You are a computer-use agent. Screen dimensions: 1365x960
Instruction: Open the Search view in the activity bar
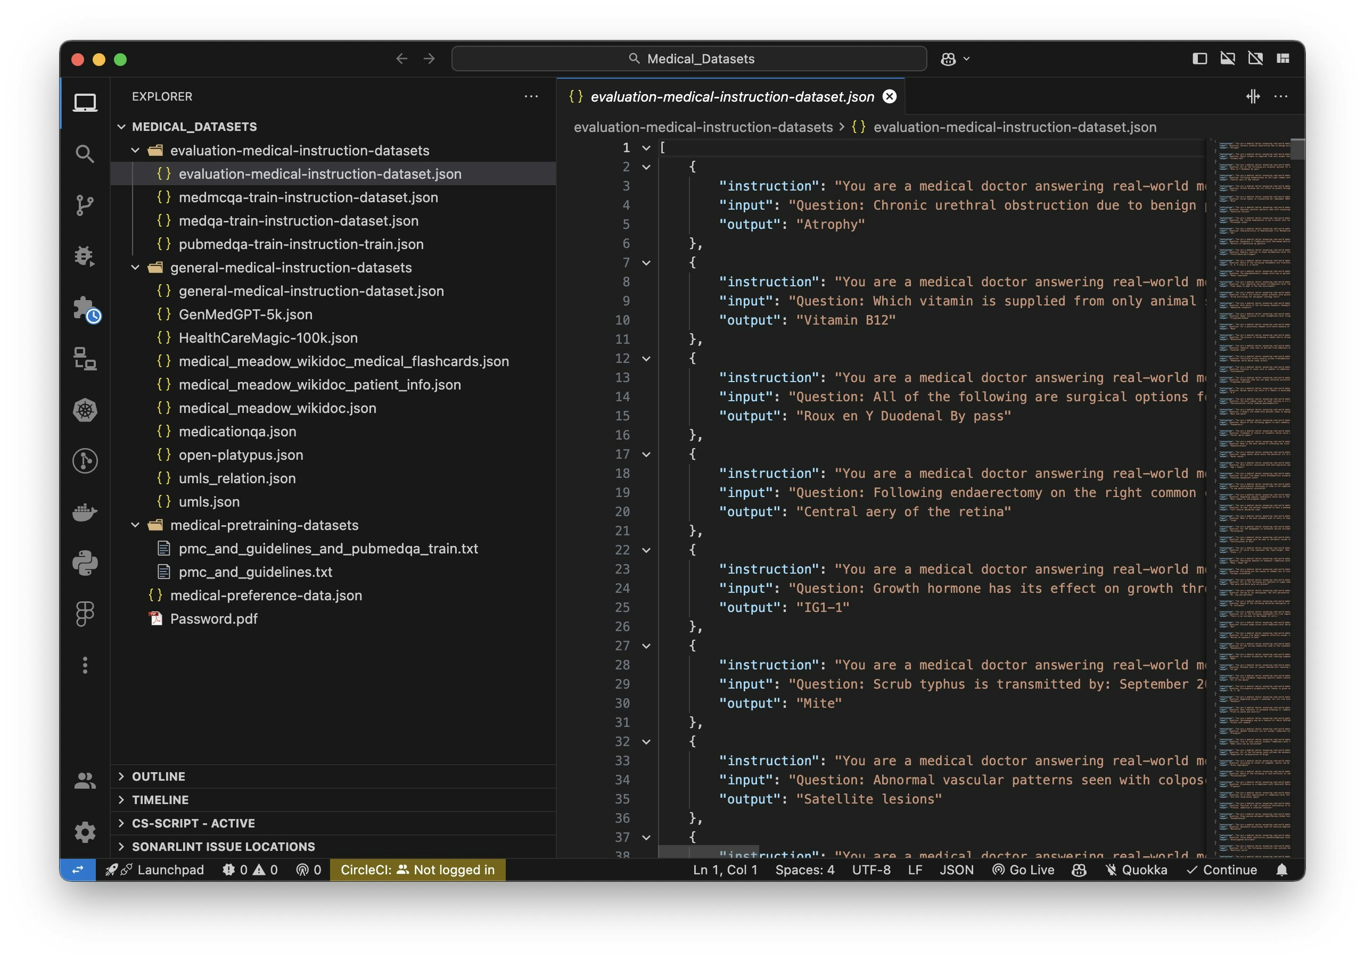85,154
